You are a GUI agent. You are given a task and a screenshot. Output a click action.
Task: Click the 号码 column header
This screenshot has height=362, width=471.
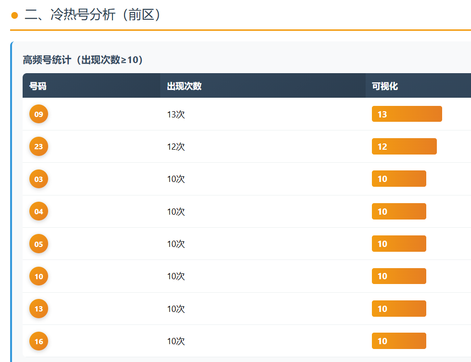(x=38, y=86)
